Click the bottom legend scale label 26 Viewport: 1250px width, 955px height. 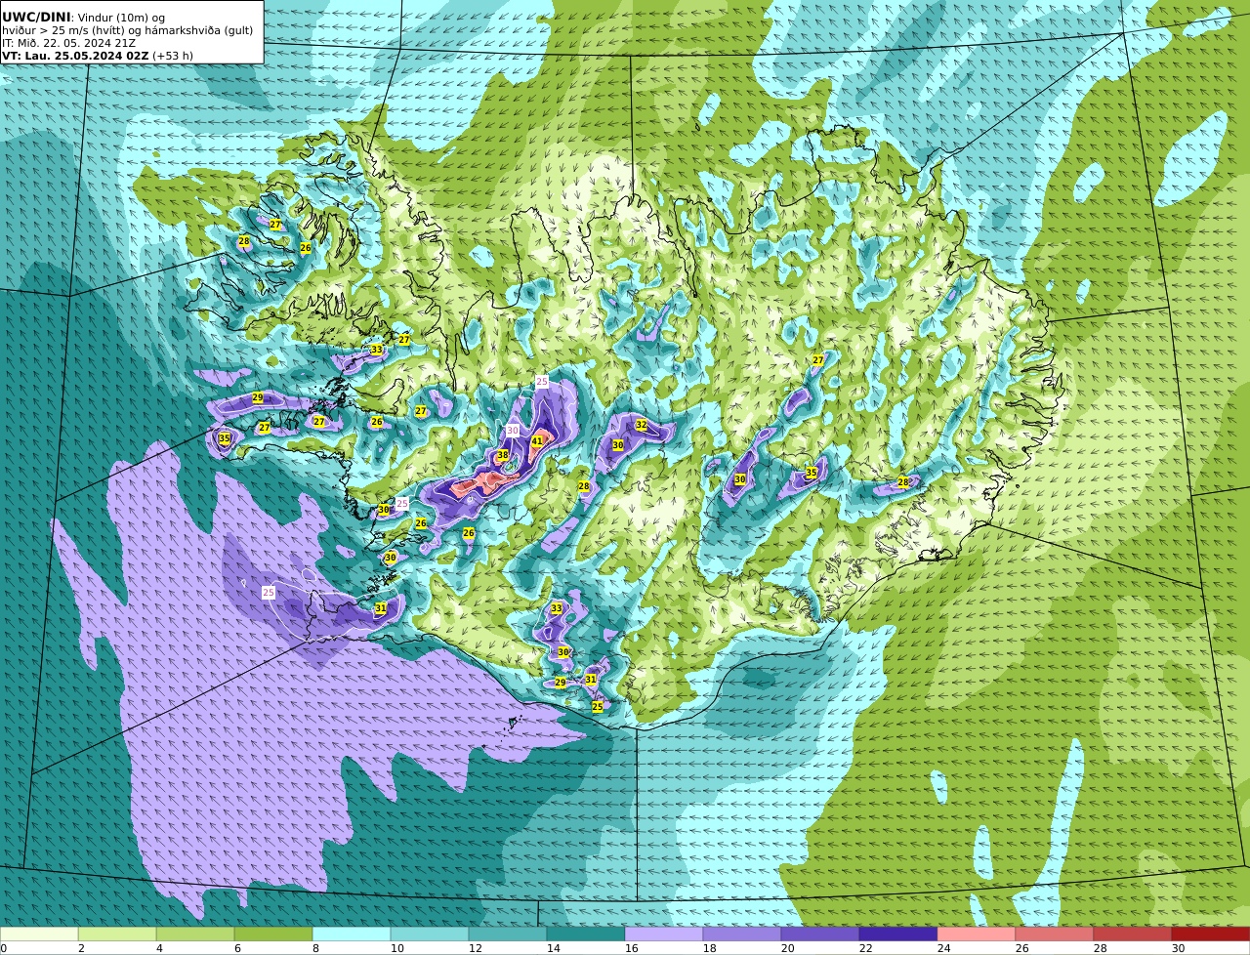tap(1021, 948)
